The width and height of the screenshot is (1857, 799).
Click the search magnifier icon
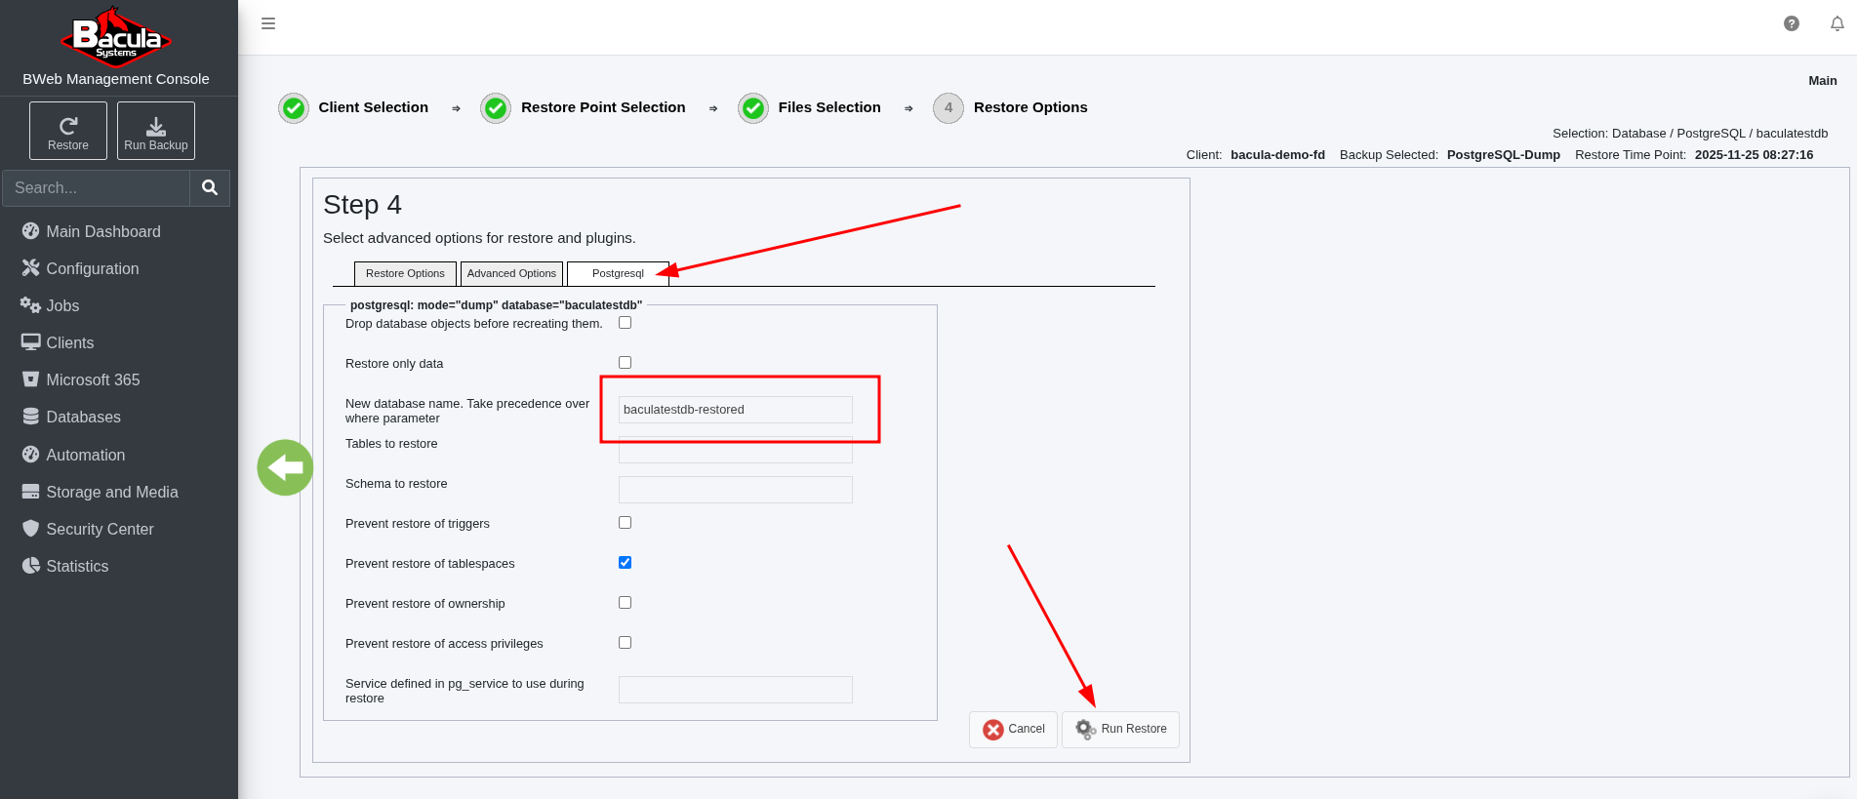click(x=210, y=187)
